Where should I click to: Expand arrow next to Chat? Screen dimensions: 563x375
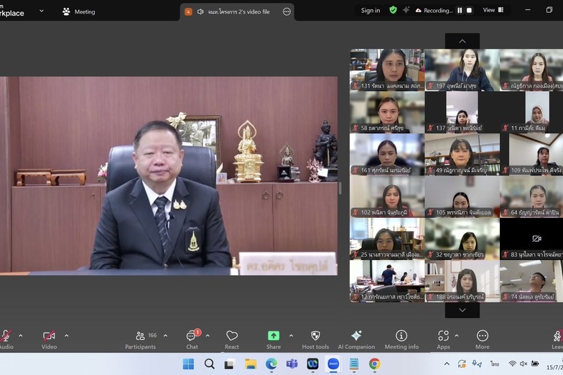[208, 336]
